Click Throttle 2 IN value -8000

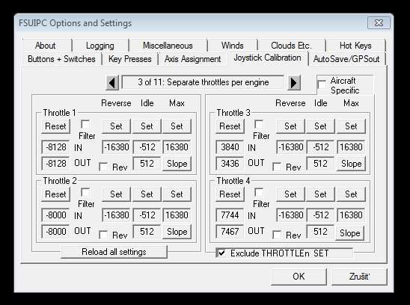click(55, 215)
